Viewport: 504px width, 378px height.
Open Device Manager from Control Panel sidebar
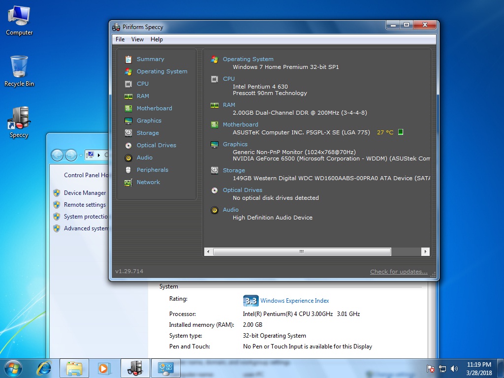pyautogui.click(x=85, y=193)
